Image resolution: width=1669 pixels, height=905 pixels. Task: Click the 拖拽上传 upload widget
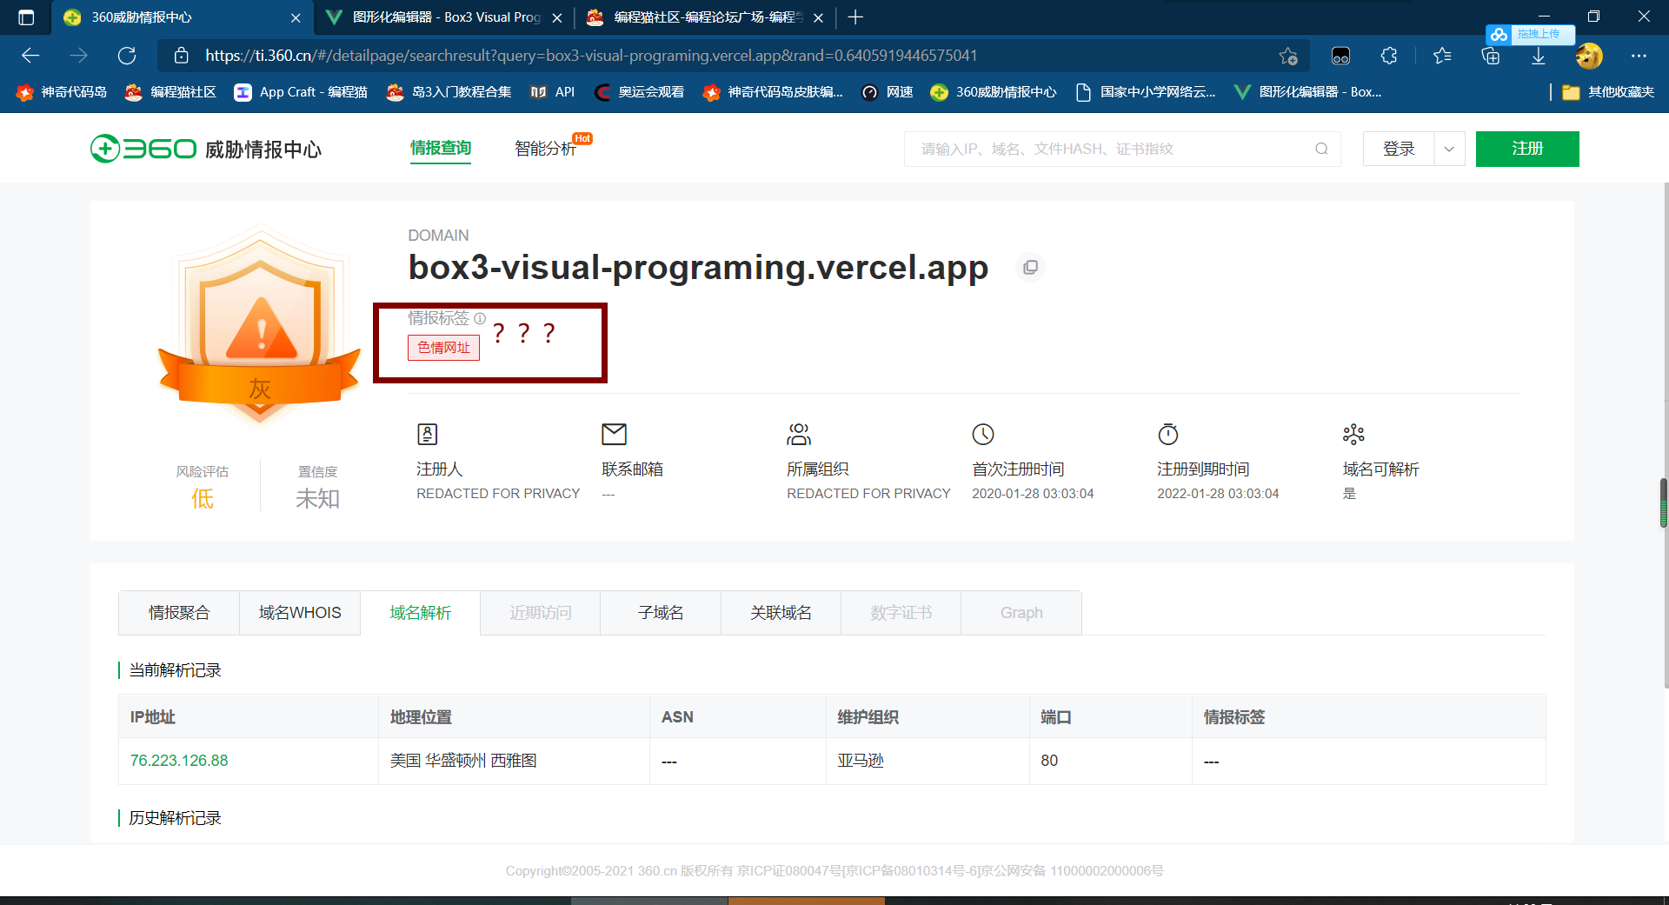point(1530,34)
